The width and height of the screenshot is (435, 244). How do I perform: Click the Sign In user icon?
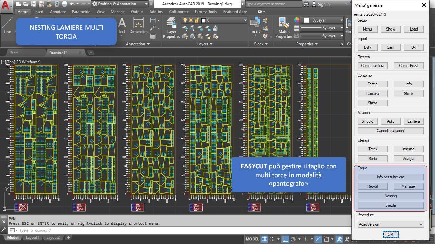pos(314,4)
